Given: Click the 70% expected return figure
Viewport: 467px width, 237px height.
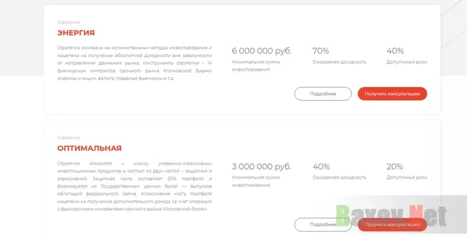Looking at the screenshot, I should click(x=321, y=51).
